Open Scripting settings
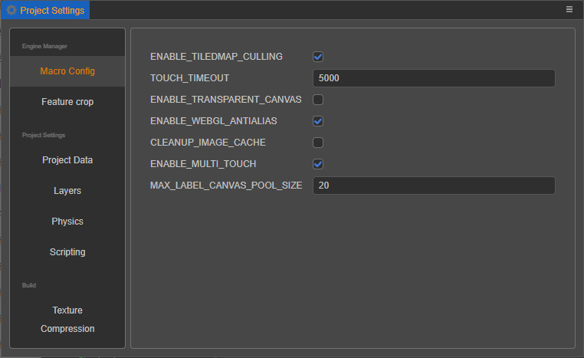The height and width of the screenshot is (358, 584). (x=67, y=252)
